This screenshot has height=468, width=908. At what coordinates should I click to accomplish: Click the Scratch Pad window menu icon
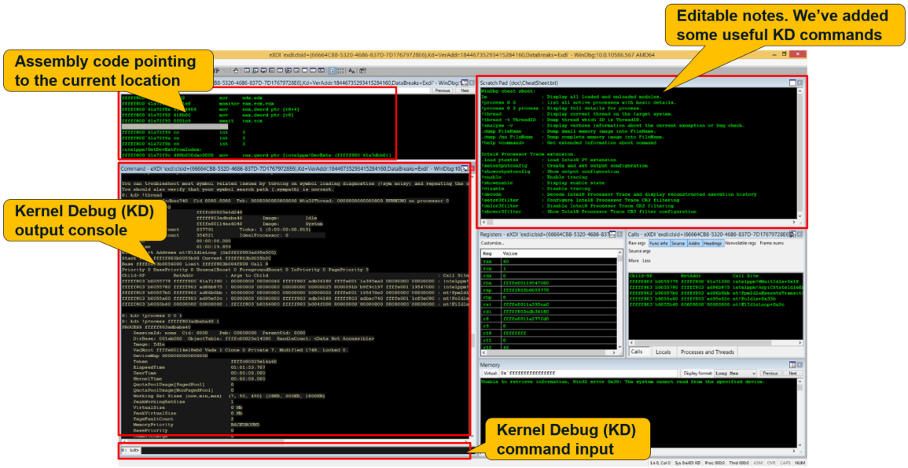click(792, 83)
